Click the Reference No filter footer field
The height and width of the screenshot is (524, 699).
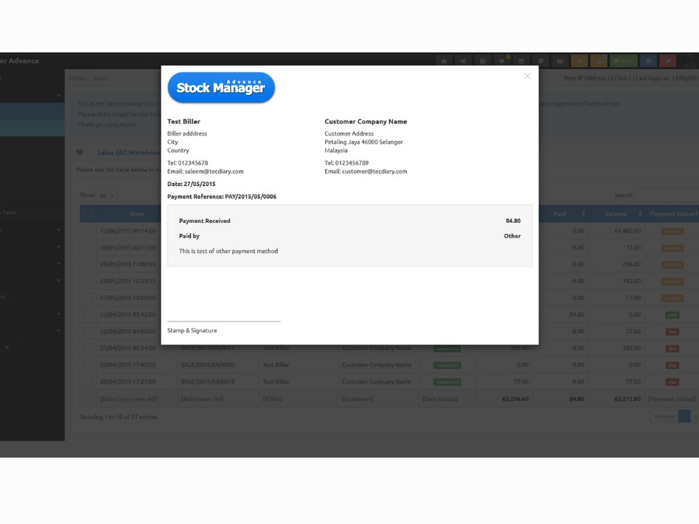pos(203,399)
